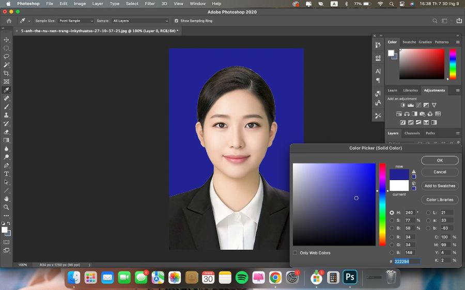Viewport: 465px width, 290px height.
Task: Open the Color panel options menu
Action: 458,42
